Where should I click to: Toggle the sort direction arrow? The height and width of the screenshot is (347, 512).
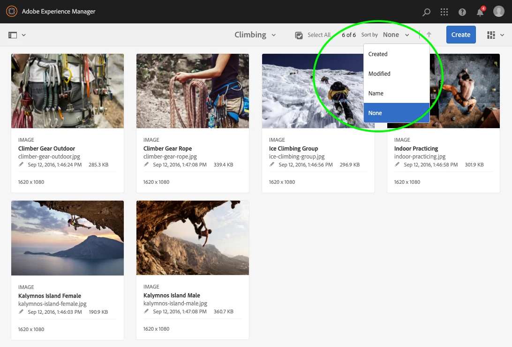(x=429, y=35)
